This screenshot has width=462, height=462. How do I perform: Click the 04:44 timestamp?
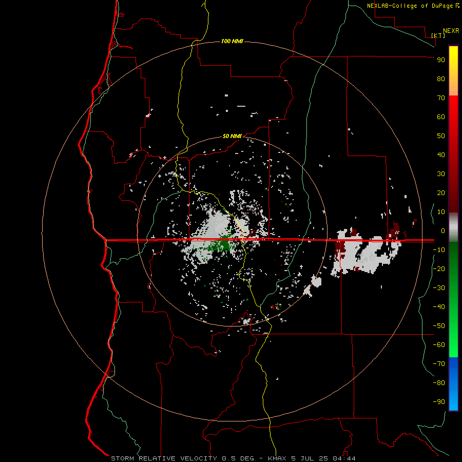pyautogui.click(x=344, y=458)
